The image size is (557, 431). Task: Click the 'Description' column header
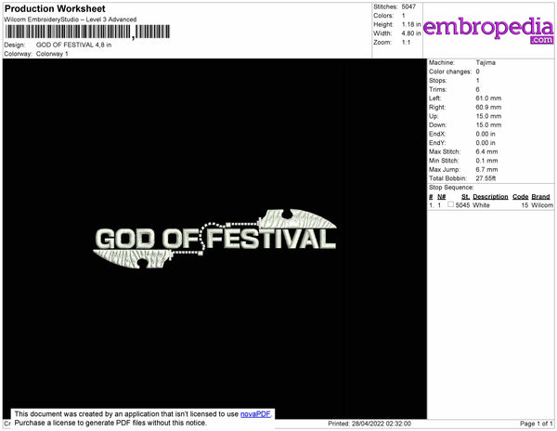point(490,197)
